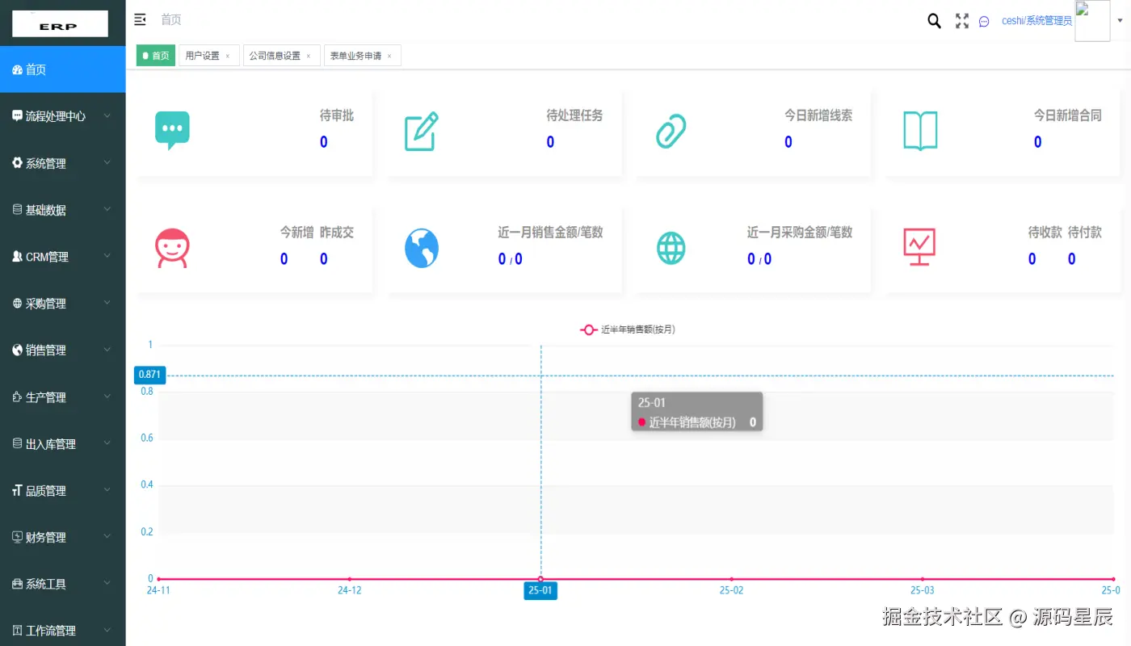
Task: Click the 待收款 chart monitor icon
Action: pyautogui.click(x=920, y=247)
